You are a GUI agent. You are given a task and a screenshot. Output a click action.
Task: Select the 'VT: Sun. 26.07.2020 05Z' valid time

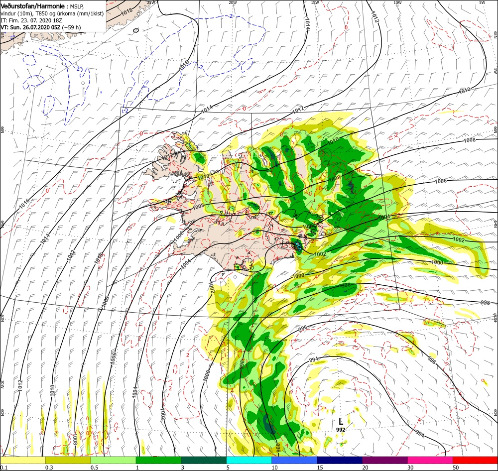coord(30,27)
